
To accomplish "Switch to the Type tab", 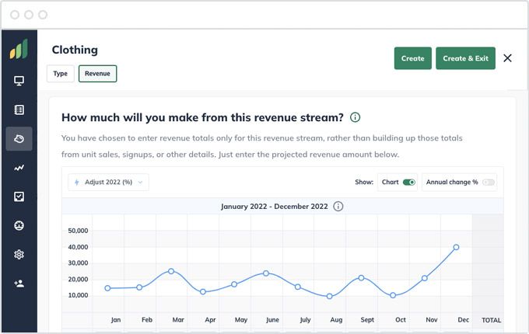I will (x=61, y=74).
